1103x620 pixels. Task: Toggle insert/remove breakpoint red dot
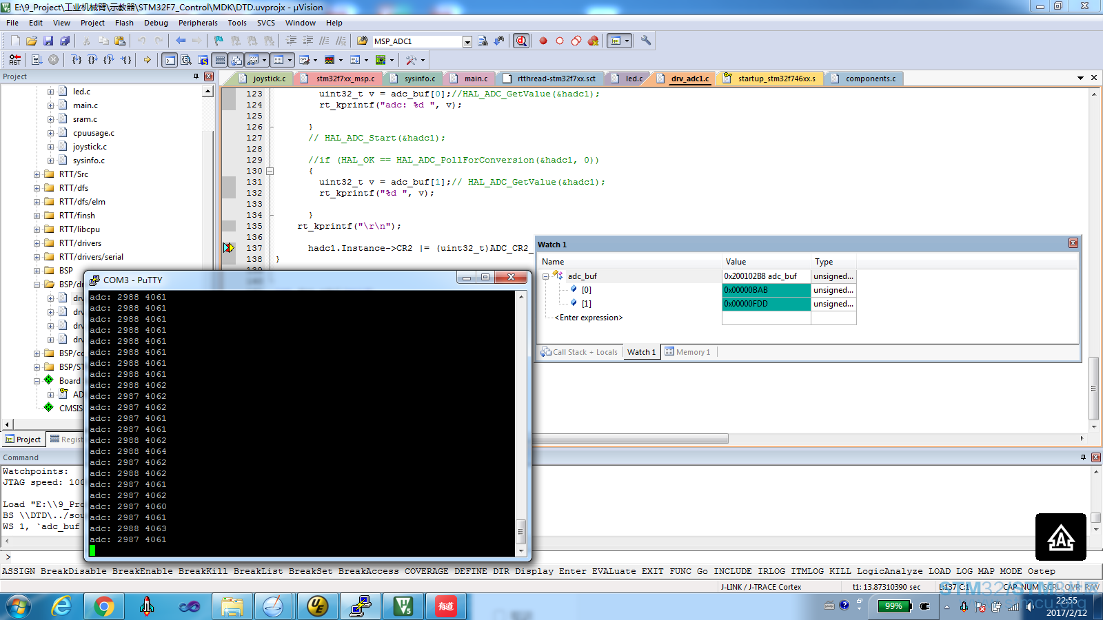543,41
